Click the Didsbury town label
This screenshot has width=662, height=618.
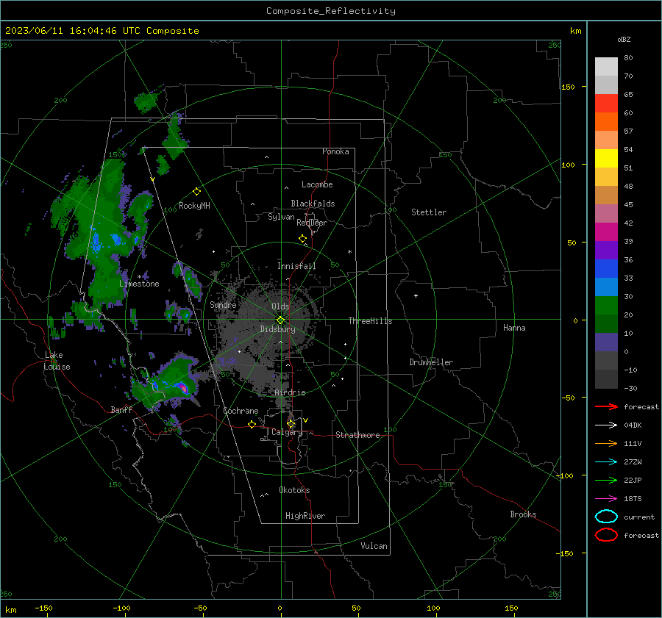click(278, 329)
